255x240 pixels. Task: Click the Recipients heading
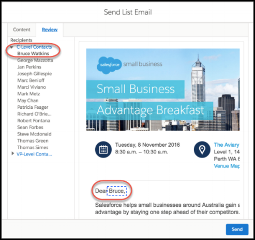tap(21, 40)
